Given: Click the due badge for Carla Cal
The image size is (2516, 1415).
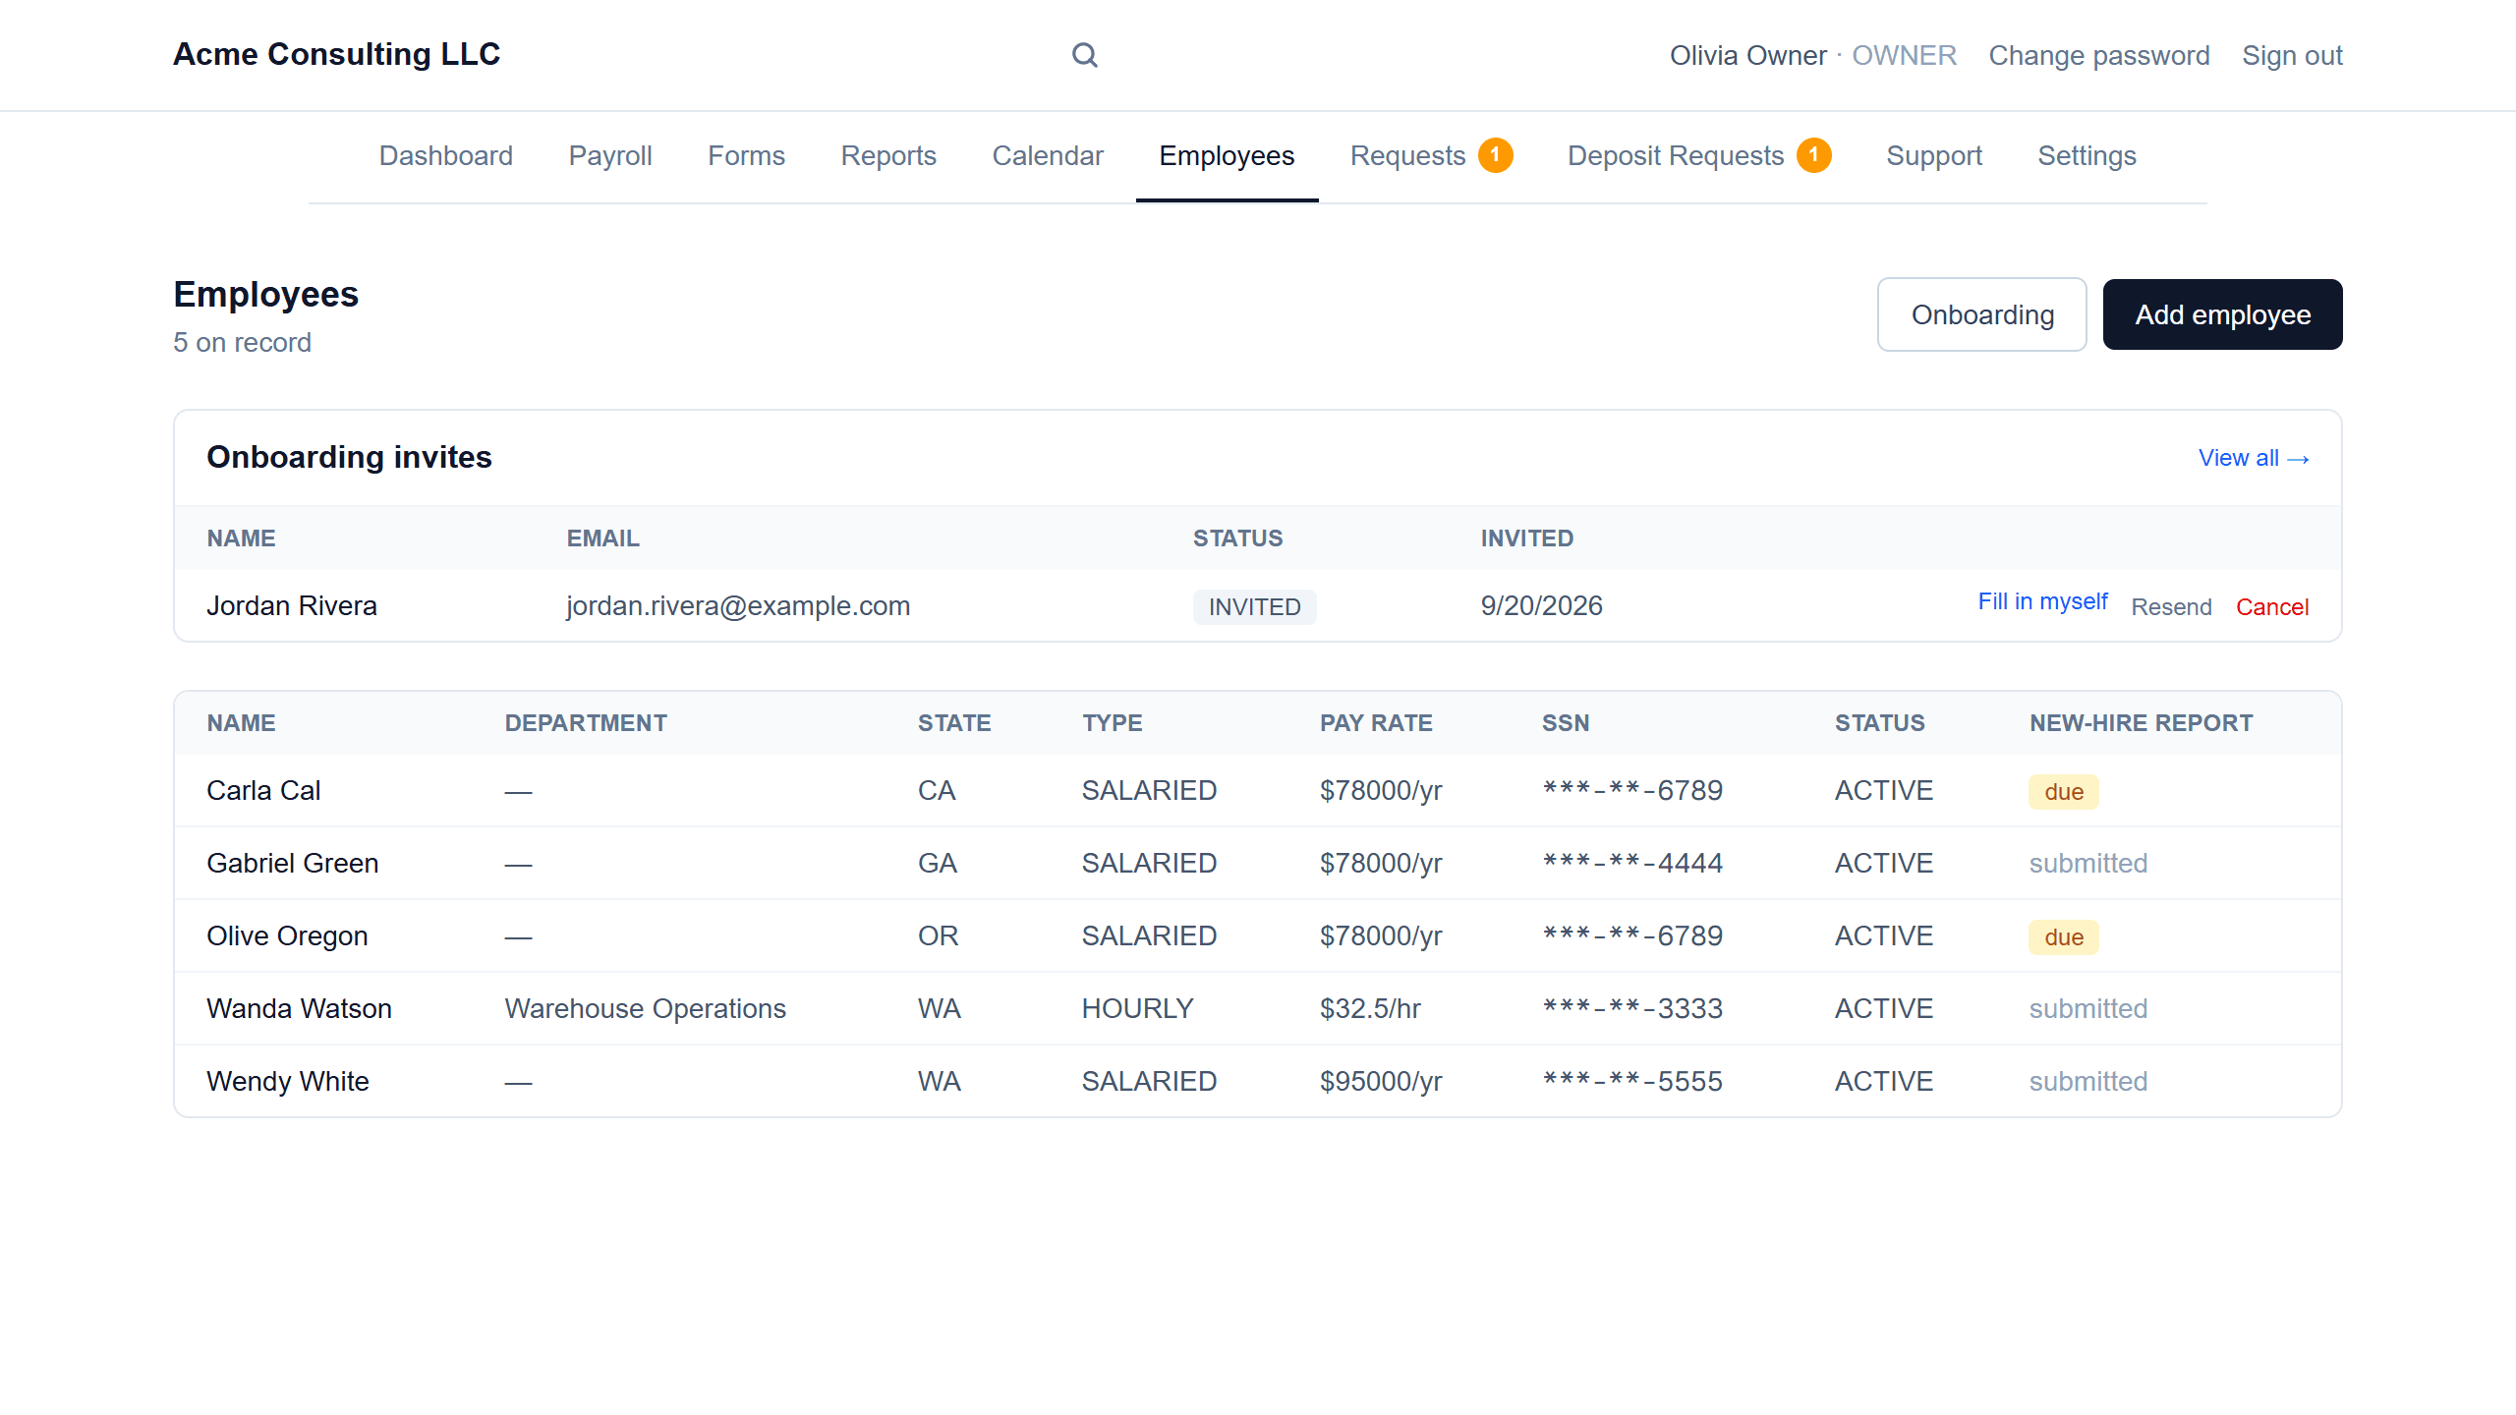Looking at the screenshot, I should pos(2064,792).
